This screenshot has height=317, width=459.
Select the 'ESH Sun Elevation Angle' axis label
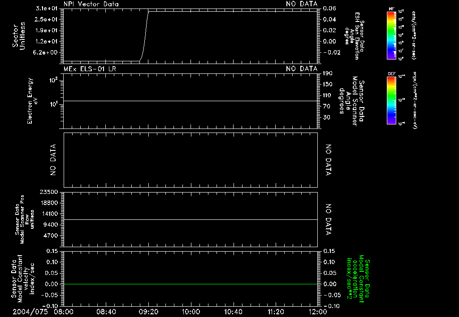coord(355,36)
